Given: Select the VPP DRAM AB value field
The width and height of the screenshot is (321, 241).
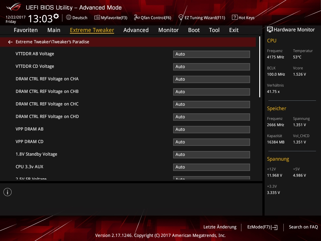Looking at the screenshot, I should tap(212, 130).
